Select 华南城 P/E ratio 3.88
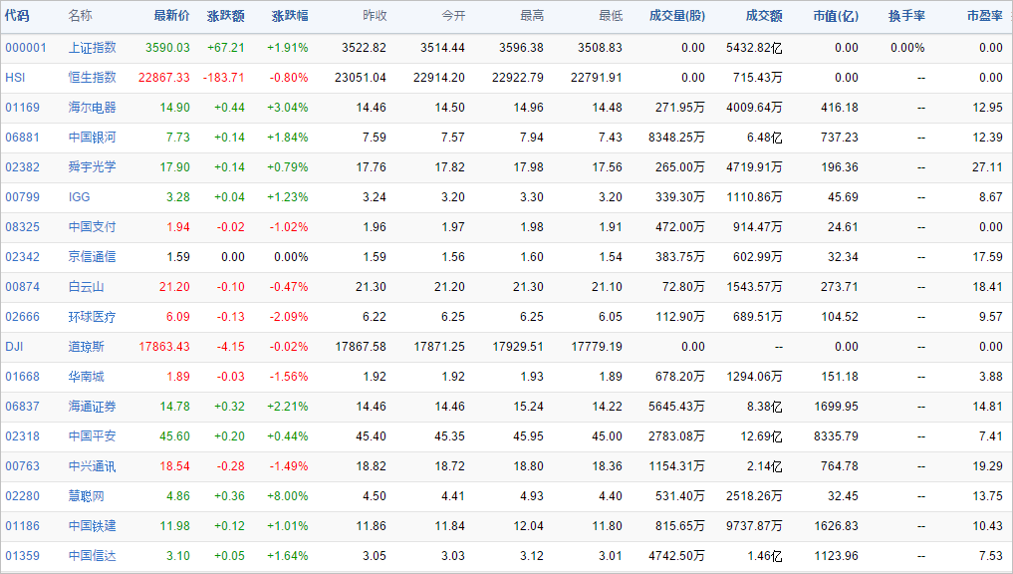The image size is (1013, 574). coord(990,377)
